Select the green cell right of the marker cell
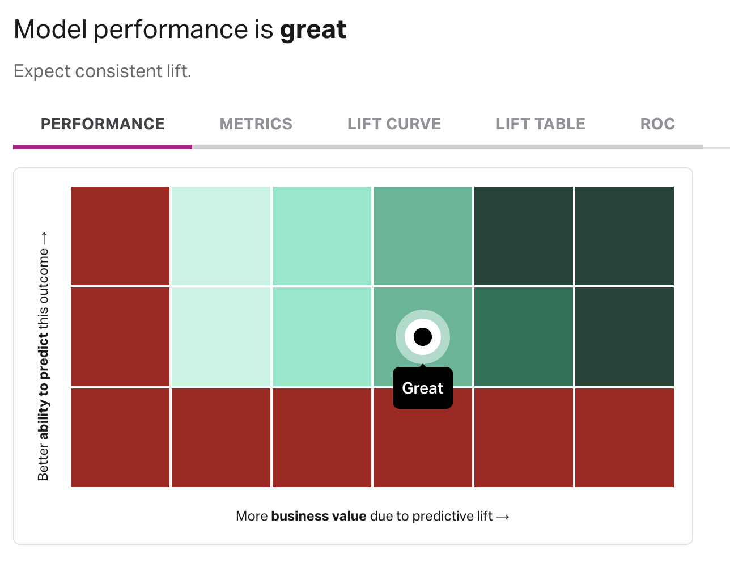Image resolution: width=730 pixels, height=575 pixels. (x=524, y=337)
